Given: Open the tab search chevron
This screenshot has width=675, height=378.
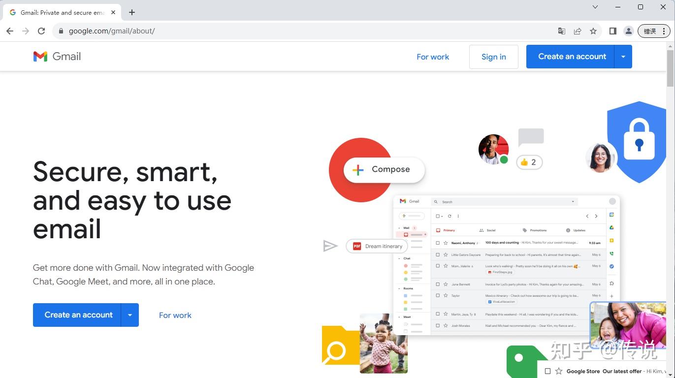Looking at the screenshot, I should [x=595, y=7].
